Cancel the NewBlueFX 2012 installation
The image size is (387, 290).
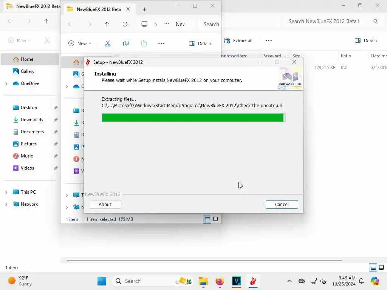tap(282, 204)
